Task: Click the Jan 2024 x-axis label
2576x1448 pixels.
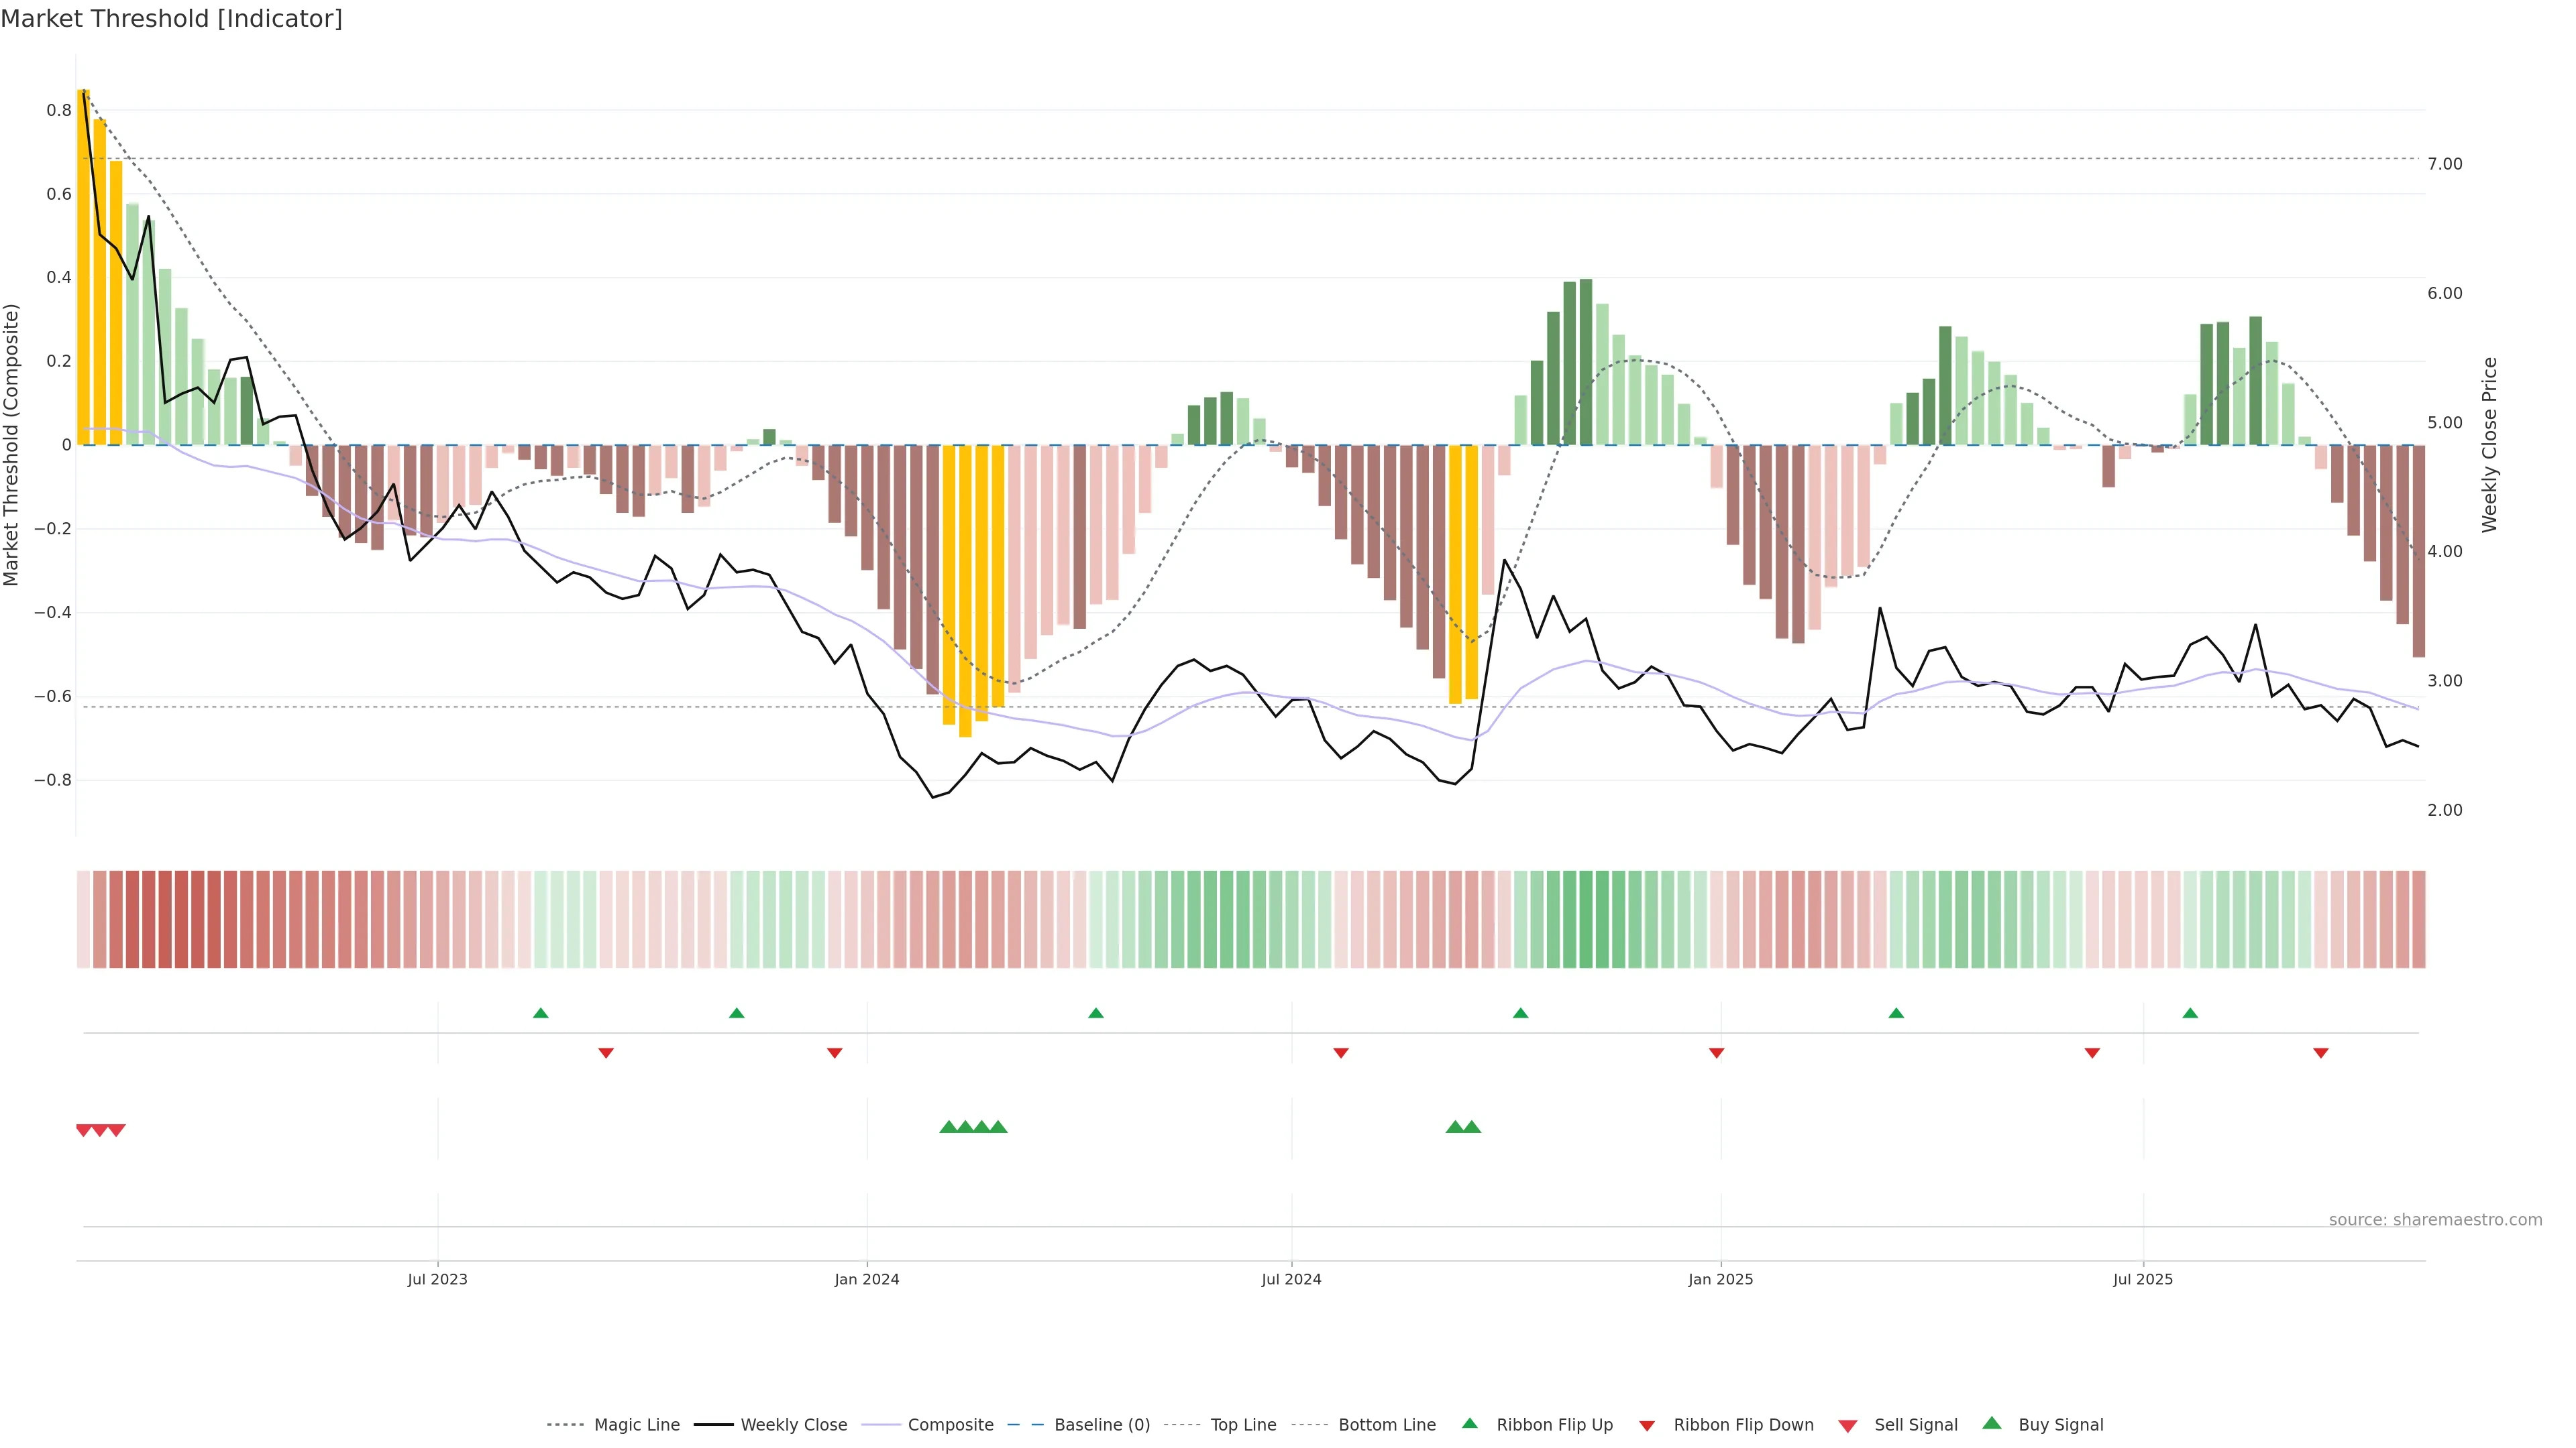Action: (x=867, y=1279)
